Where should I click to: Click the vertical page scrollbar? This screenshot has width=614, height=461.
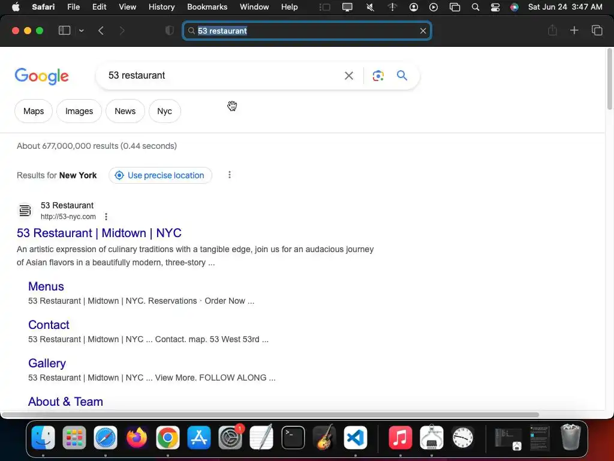(609, 79)
